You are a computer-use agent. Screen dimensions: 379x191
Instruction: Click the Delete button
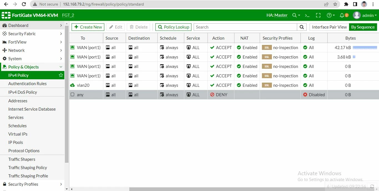click(x=138, y=27)
